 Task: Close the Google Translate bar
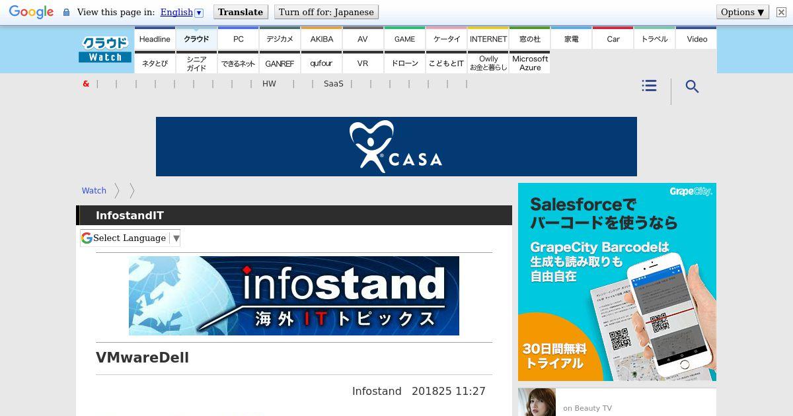coord(781,12)
